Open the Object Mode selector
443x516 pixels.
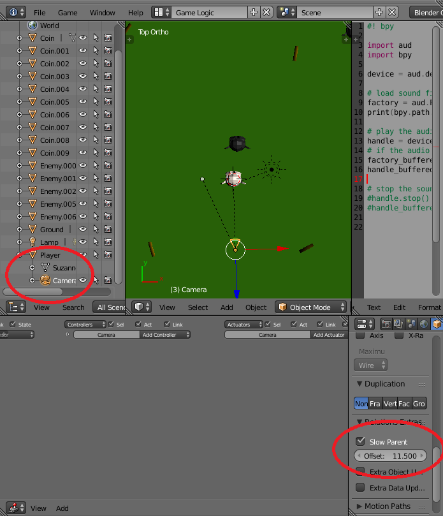tap(310, 307)
